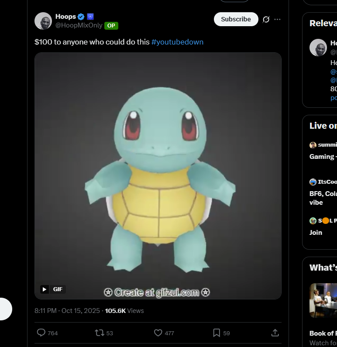This screenshot has width=337, height=347.
Task: Play the Squirtle GIF
Action: (44, 289)
